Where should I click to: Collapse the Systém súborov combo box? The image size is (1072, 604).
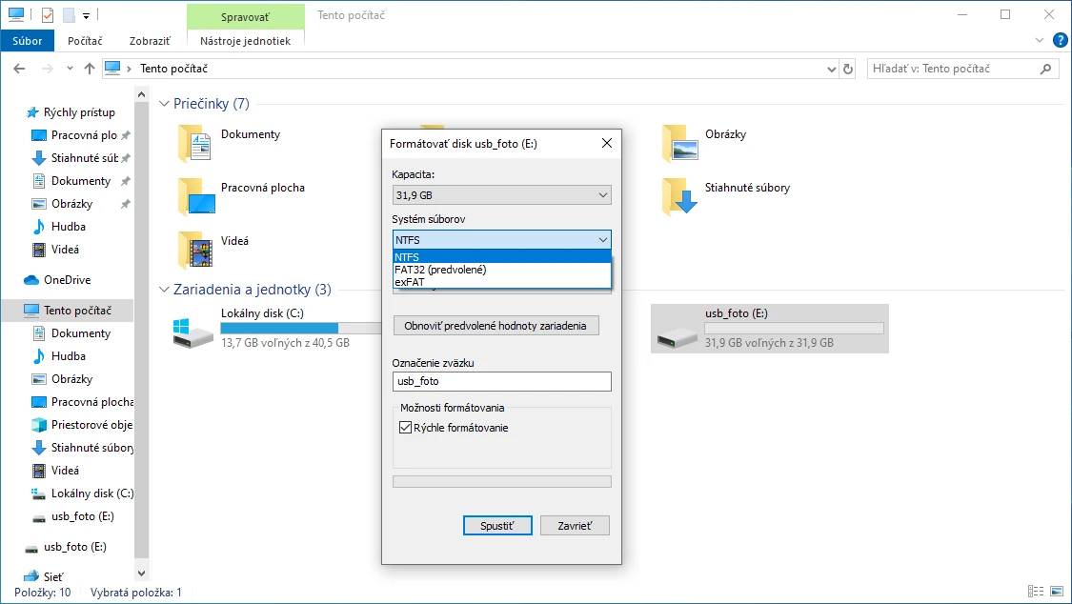(502, 240)
